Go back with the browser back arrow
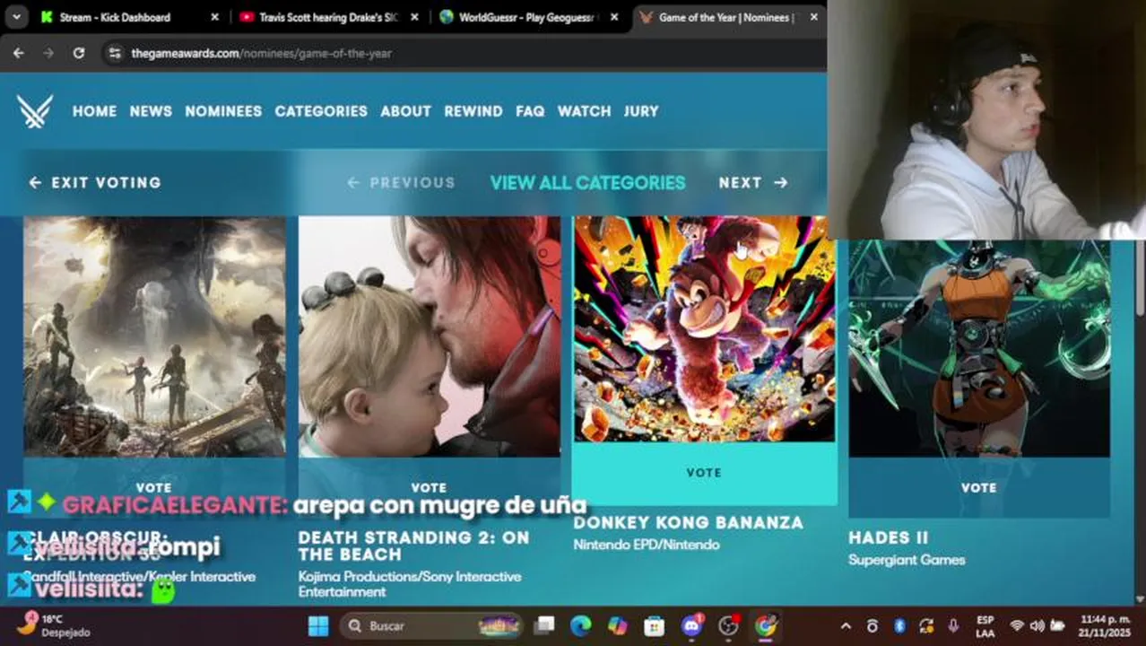Screen dimensions: 1146x646 coord(19,53)
